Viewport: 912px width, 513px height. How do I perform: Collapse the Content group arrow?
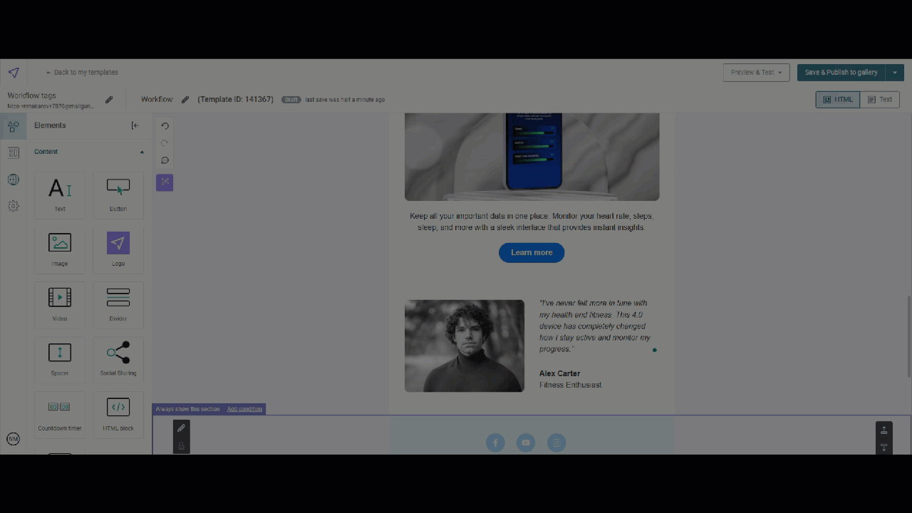pos(142,152)
